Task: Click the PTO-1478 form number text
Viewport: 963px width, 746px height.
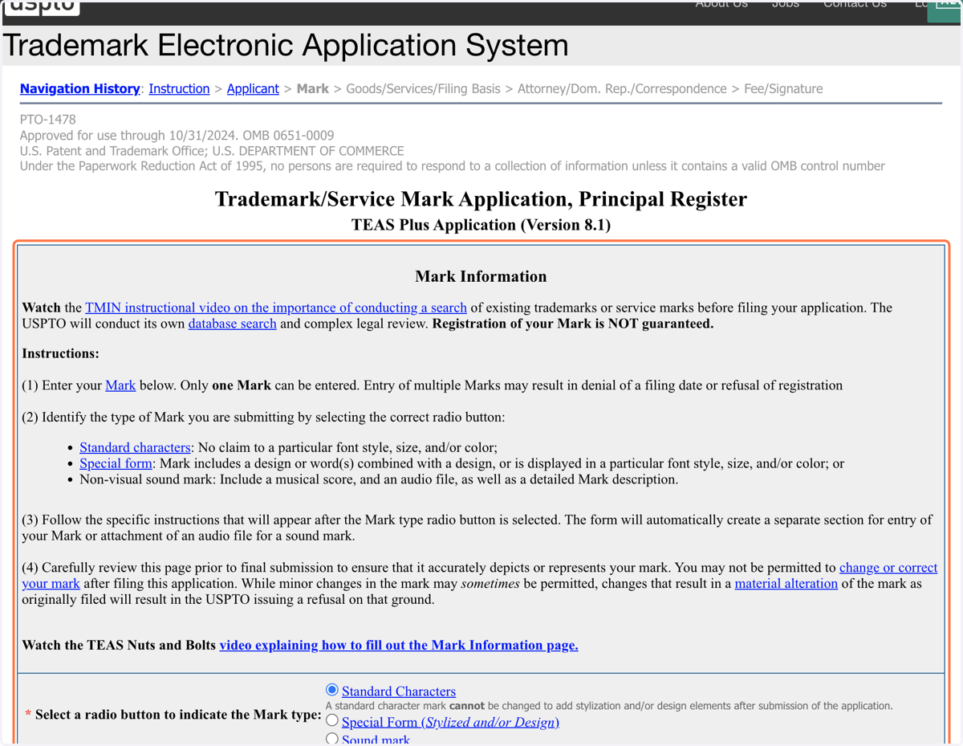Action: coord(48,120)
